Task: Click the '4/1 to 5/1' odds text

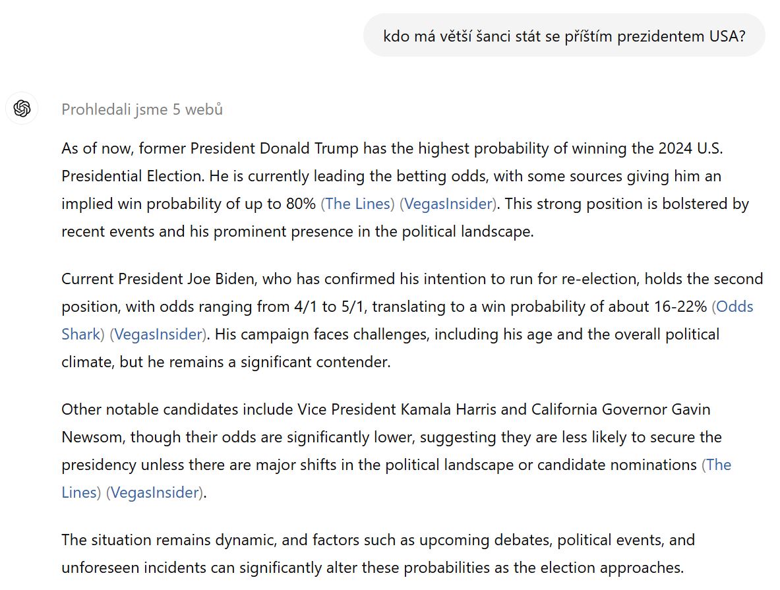Action: click(330, 306)
